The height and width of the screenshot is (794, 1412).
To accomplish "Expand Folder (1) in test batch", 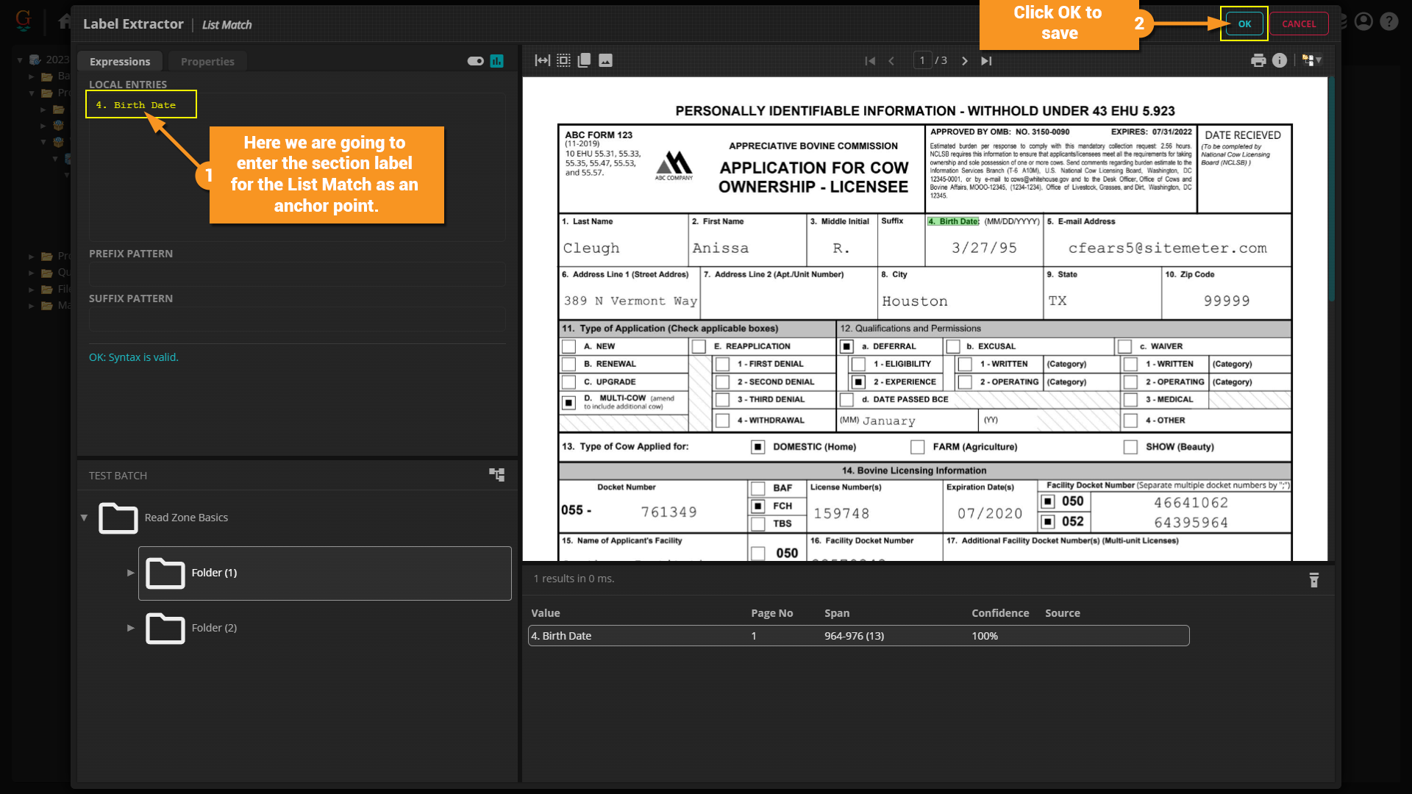I will 130,573.
